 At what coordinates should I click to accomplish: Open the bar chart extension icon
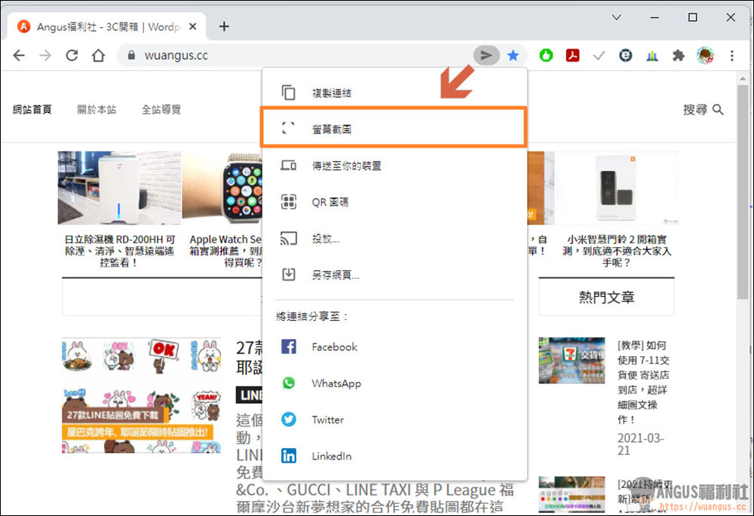652,56
